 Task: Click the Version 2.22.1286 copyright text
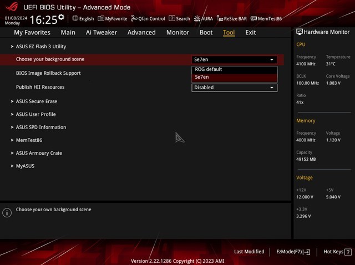177,261
